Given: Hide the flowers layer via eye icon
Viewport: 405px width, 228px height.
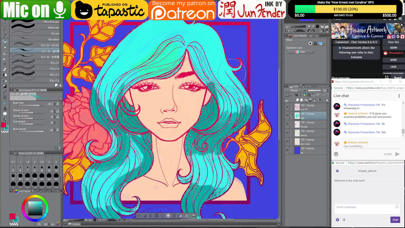Looking at the screenshot, I should click(x=287, y=124).
